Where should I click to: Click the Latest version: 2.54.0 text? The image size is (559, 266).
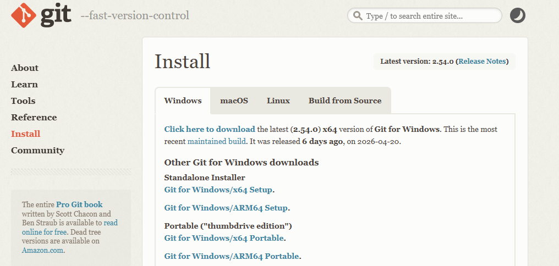tap(416, 61)
